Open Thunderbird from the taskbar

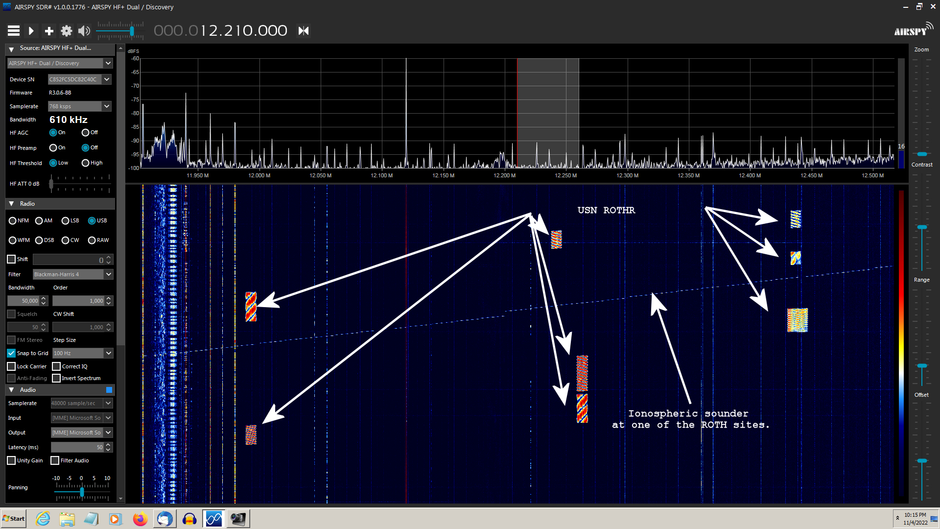pos(164,518)
